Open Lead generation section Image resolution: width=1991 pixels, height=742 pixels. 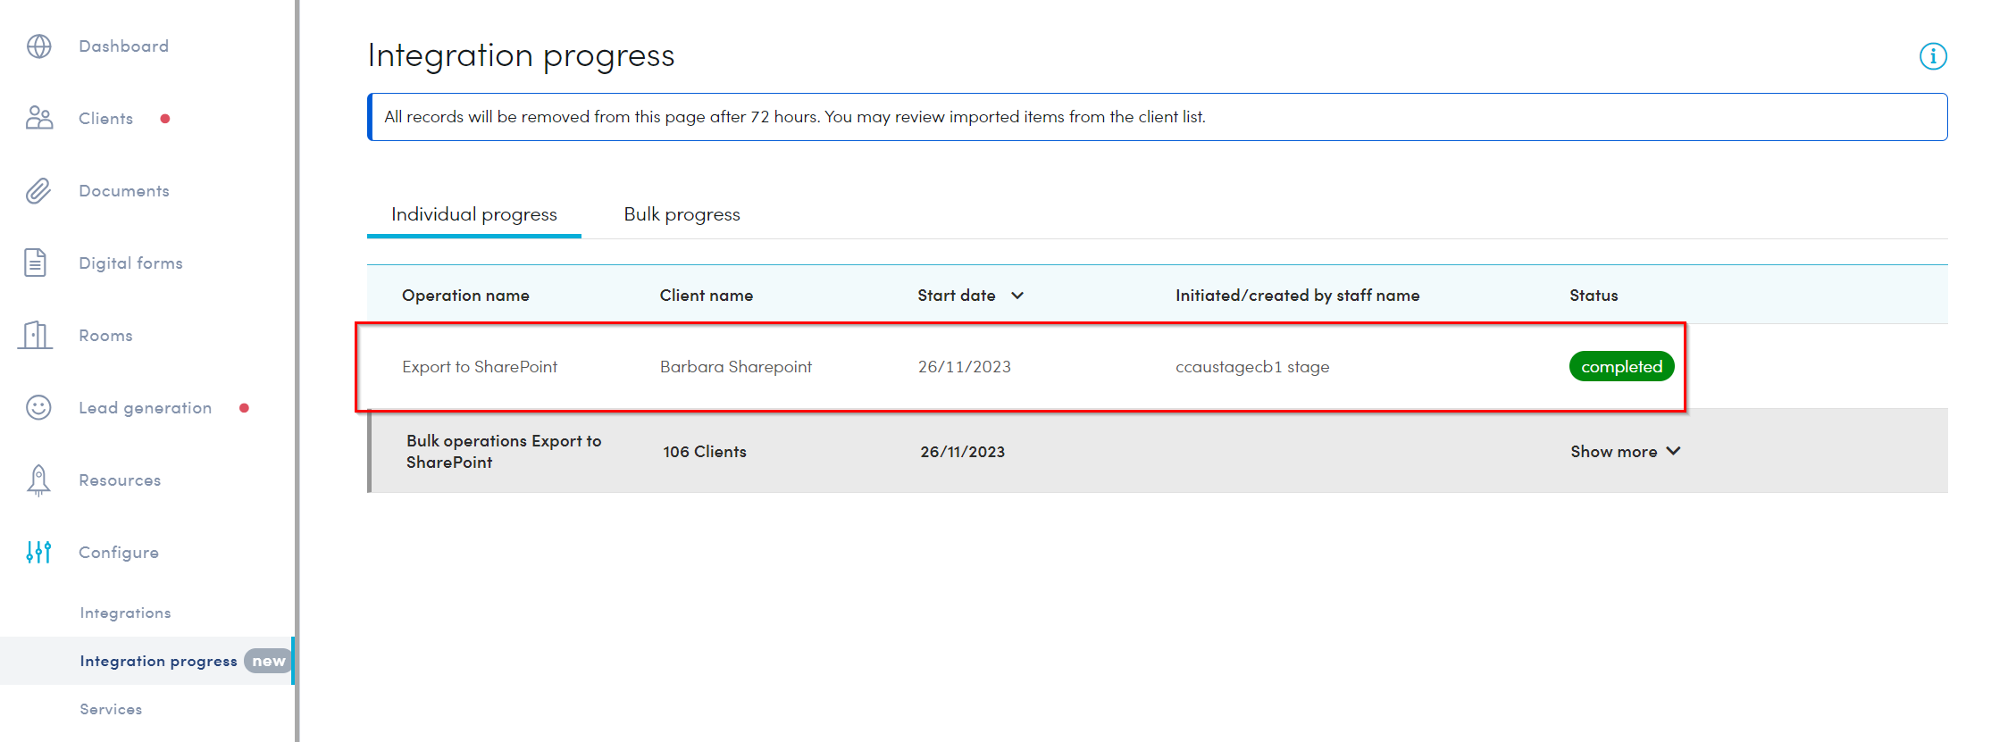pyautogui.click(x=145, y=407)
